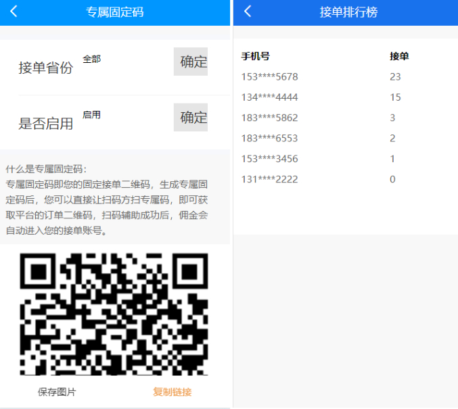Click order count for 131****2222

click(392, 179)
